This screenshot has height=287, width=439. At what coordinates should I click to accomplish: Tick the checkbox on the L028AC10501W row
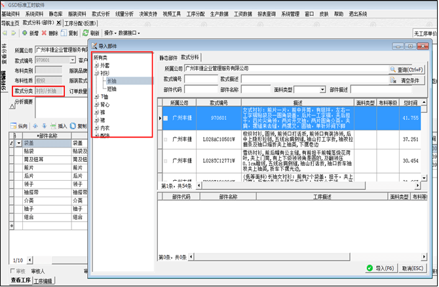click(x=166, y=140)
